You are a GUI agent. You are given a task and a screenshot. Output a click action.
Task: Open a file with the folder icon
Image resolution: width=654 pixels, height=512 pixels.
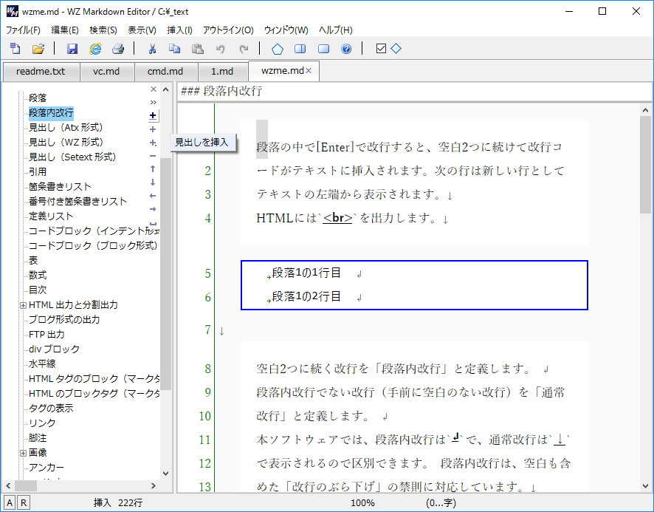pyautogui.click(x=38, y=49)
